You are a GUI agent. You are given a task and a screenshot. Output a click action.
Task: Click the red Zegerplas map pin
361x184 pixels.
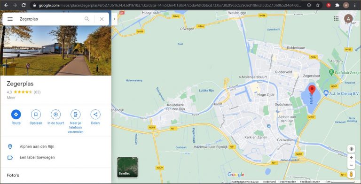pyautogui.click(x=312, y=90)
